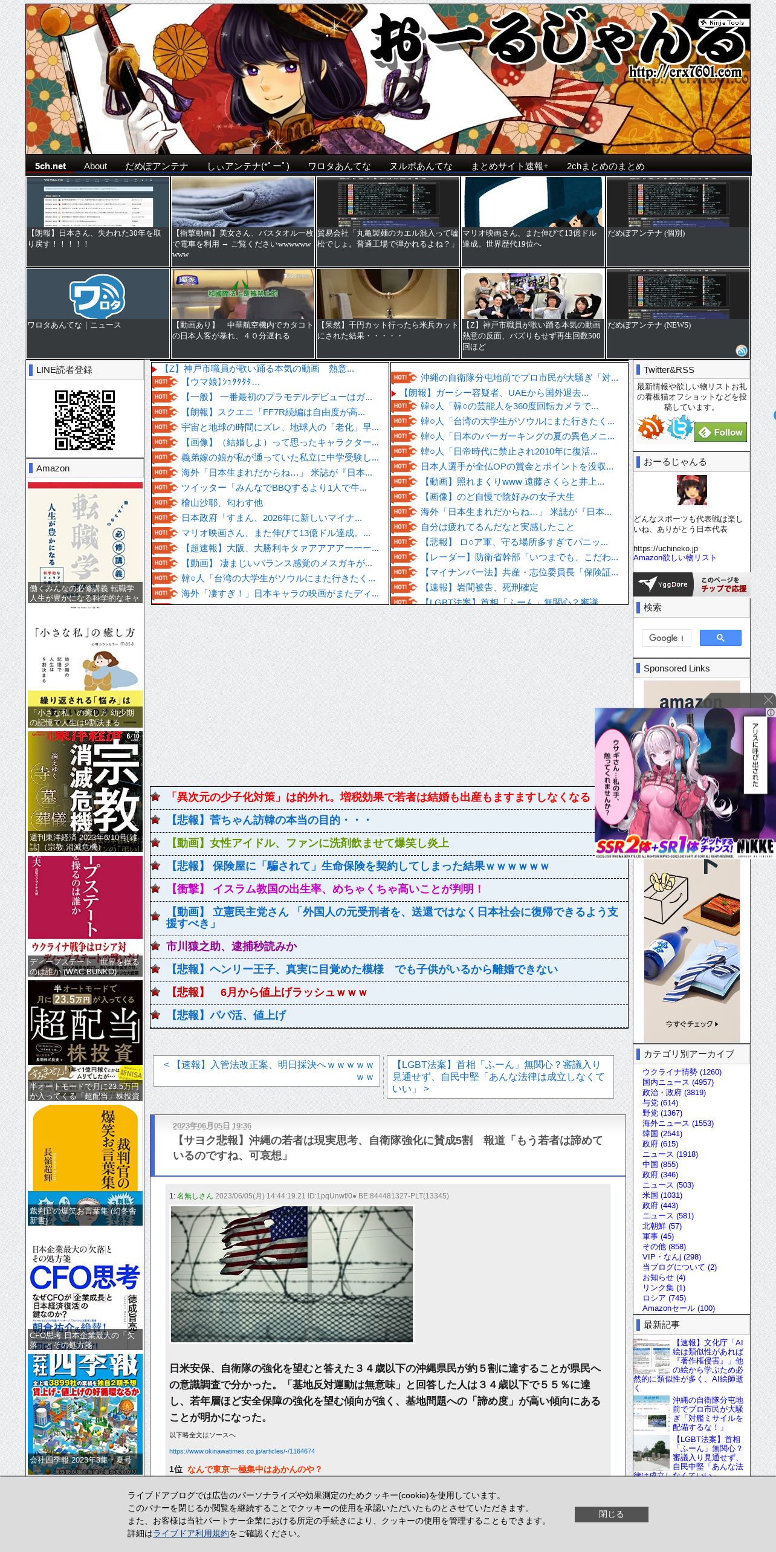This screenshot has width=776, height=1552.
Task: Open next article 【LGBT法案】首相「ふーん」
Action: pyautogui.click(x=500, y=1076)
